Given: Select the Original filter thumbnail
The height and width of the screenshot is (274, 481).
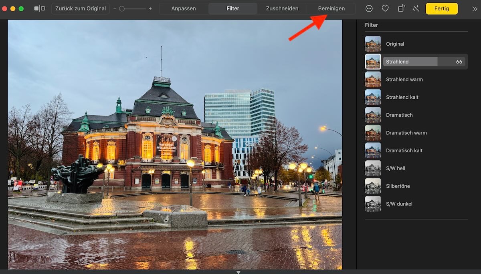Looking at the screenshot, I should (x=373, y=44).
